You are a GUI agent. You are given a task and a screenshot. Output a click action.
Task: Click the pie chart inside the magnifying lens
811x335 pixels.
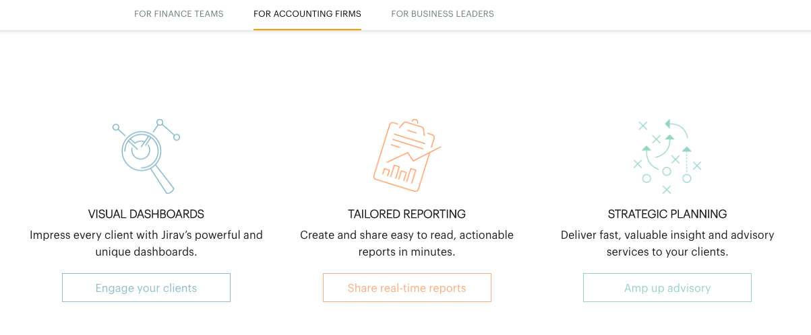(141, 147)
